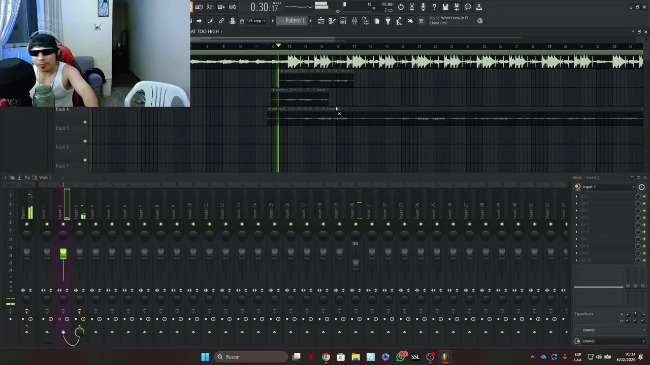
Task: Click the Master track volume fader
Action: 26,254
